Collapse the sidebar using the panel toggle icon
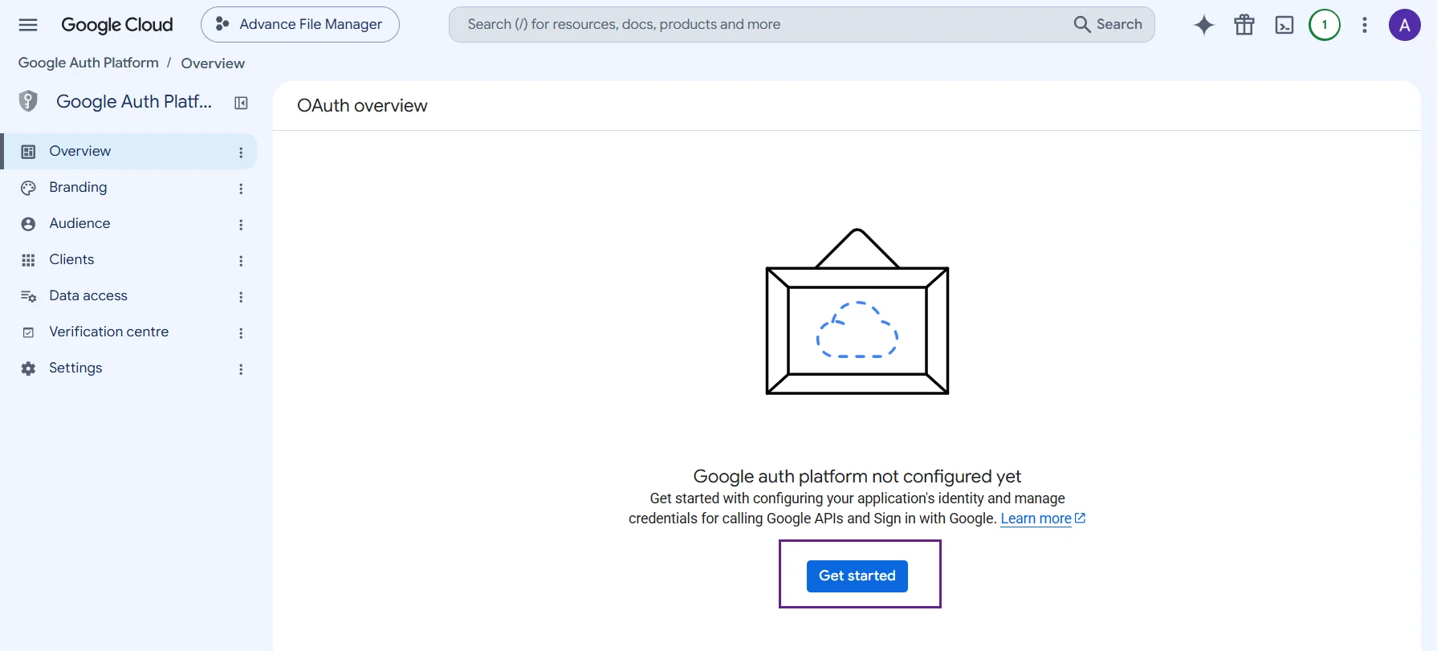Viewport: 1437px width, 651px height. (241, 103)
